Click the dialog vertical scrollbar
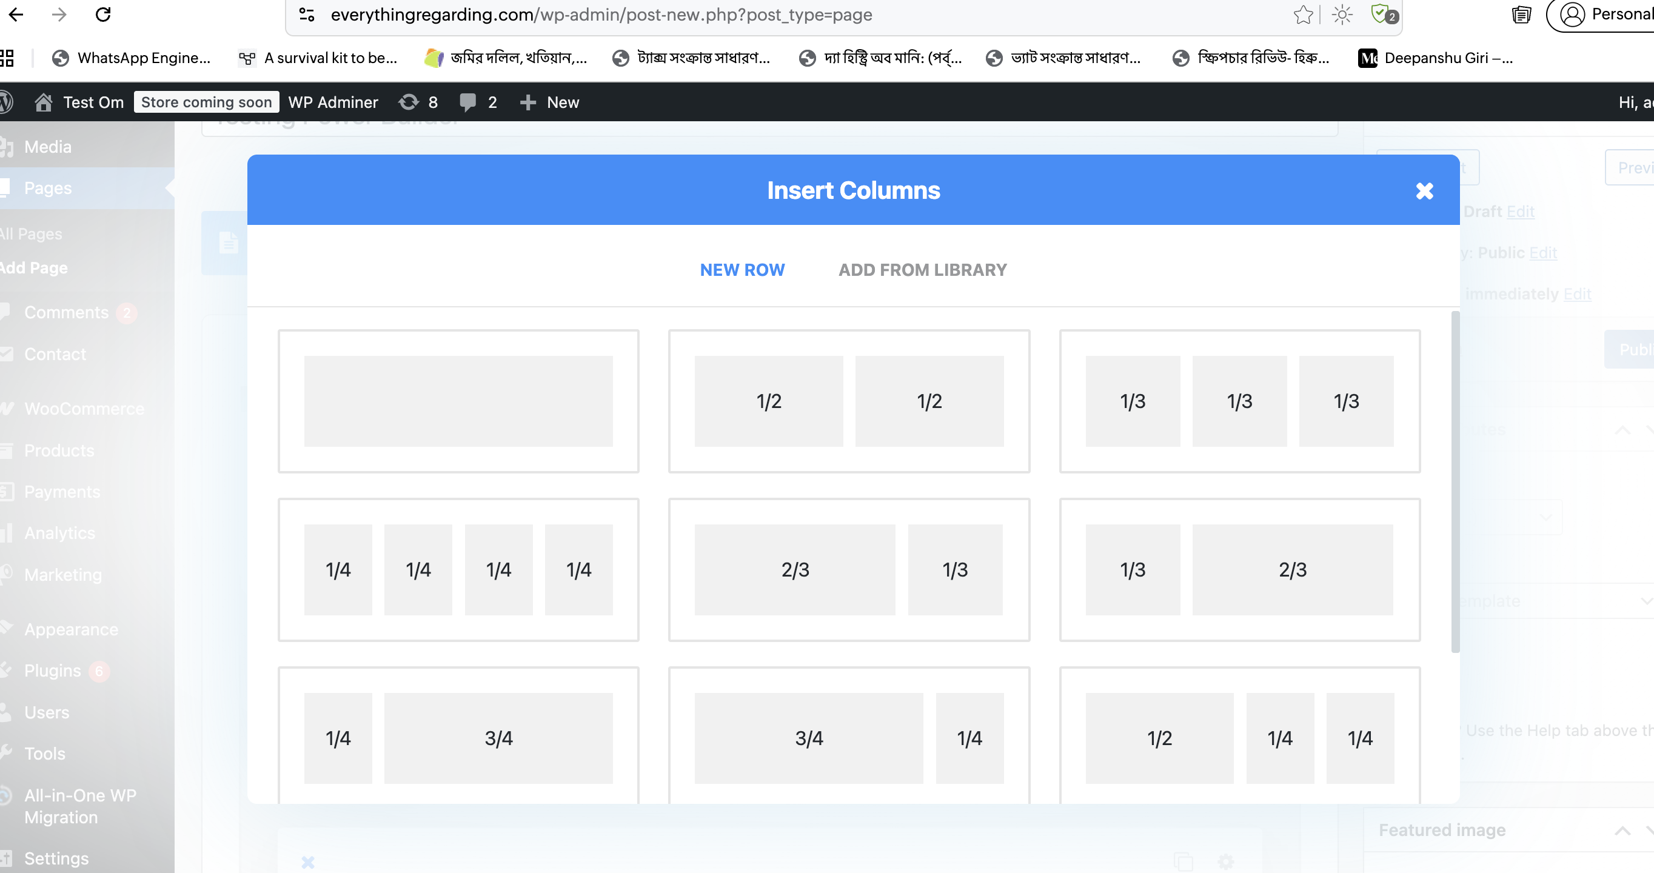 [1455, 481]
